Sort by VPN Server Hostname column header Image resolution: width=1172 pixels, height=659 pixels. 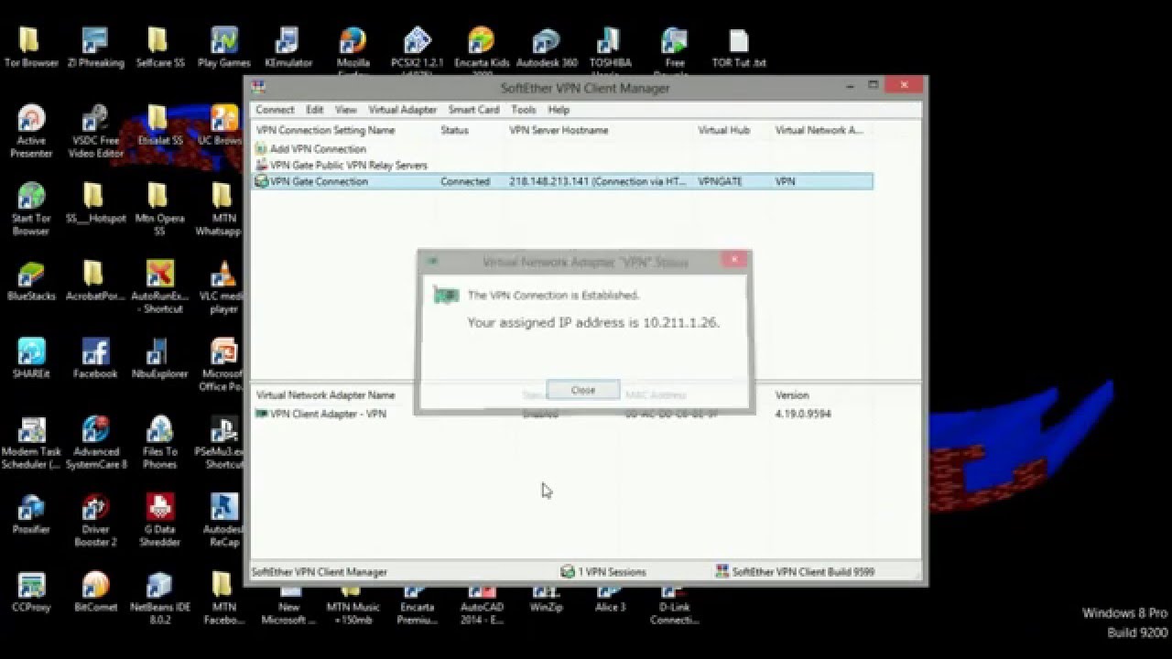(559, 131)
